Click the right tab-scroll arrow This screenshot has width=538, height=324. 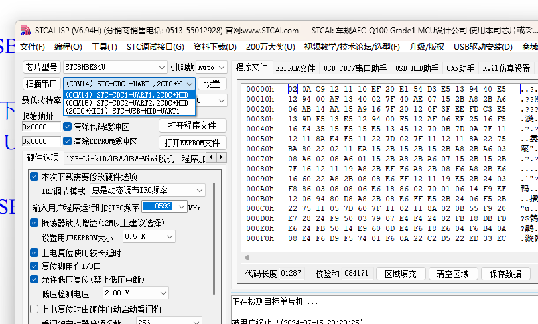click(222, 157)
